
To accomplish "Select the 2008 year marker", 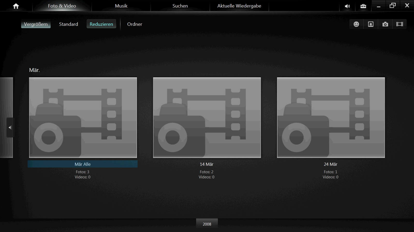I will pyautogui.click(x=207, y=224).
